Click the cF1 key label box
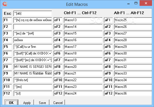The height and width of the screenshot is (107, 154). [58, 20]
